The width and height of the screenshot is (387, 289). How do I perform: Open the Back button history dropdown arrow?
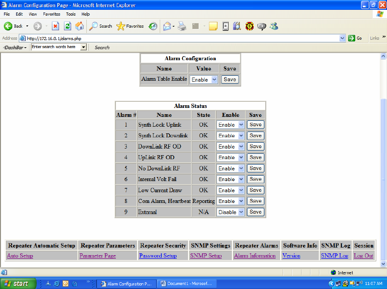[27, 26]
